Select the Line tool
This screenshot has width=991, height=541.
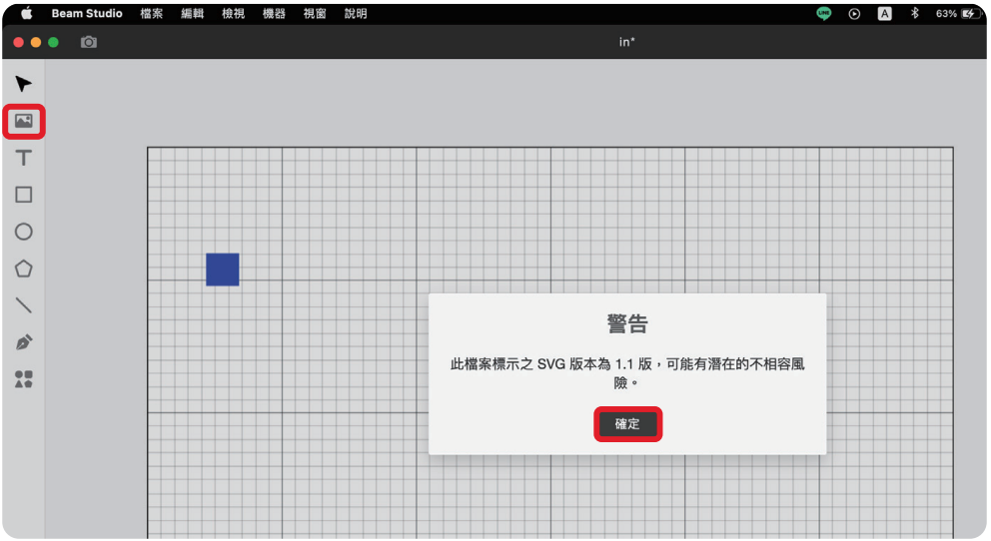[x=23, y=305]
